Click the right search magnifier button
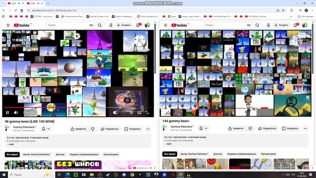316x178 pixels. 257,25
